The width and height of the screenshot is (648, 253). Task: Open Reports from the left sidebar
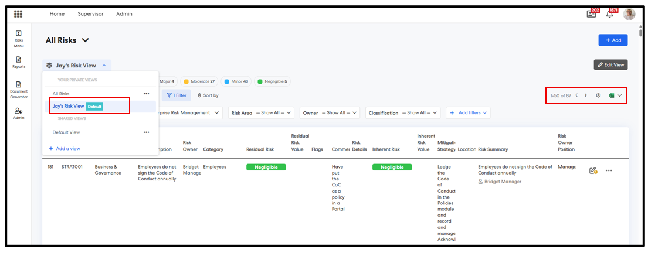coord(19,62)
